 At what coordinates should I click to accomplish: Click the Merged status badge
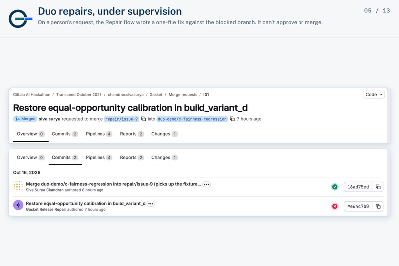point(25,119)
